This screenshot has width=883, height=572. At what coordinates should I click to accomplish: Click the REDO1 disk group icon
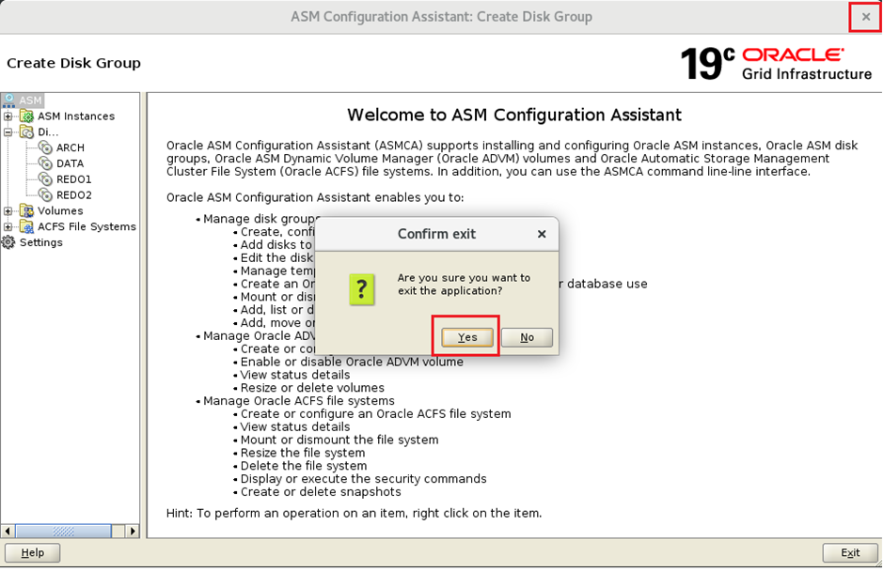pyautogui.click(x=46, y=178)
